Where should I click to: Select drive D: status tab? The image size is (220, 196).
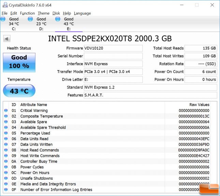click(41, 24)
